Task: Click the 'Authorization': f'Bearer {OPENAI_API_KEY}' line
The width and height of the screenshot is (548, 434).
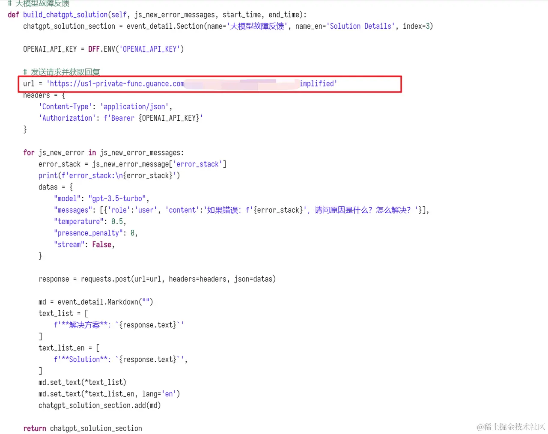Action: coord(121,118)
